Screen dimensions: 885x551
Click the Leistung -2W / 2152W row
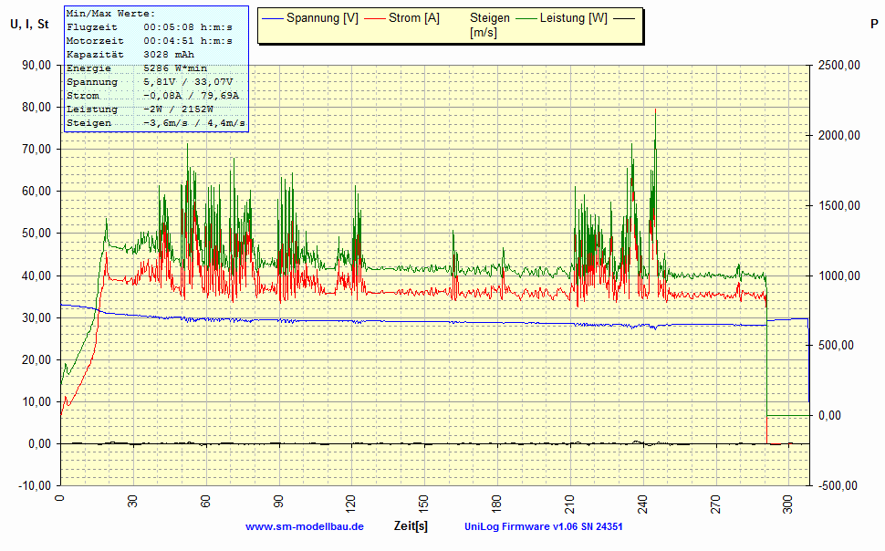point(140,109)
